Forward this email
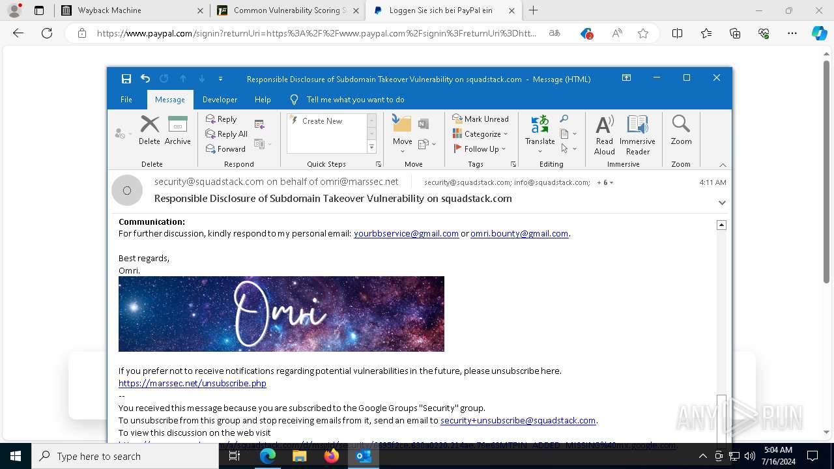 (x=226, y=149)
